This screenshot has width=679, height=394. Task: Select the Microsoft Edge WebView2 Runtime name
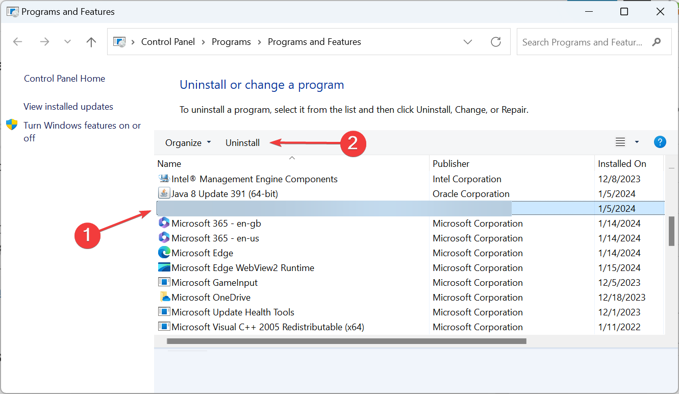click(x=243, y=268)
